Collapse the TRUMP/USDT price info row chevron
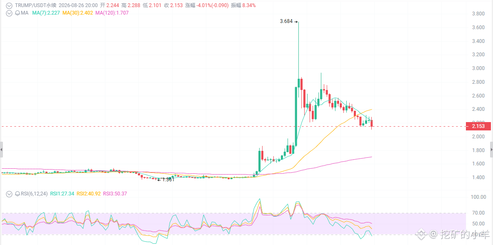493x245 pixels. [x=10, y=5]
